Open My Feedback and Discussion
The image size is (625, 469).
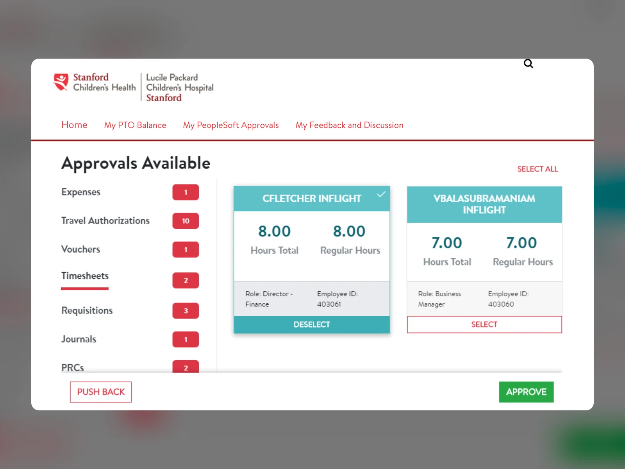click(349, 125)
